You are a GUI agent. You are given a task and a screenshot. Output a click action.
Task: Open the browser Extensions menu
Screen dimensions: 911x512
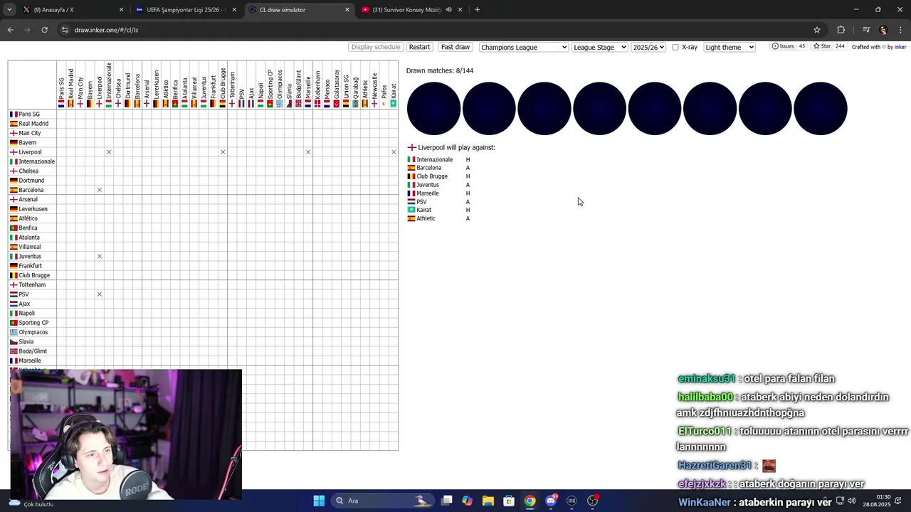[x=841, y=30]
